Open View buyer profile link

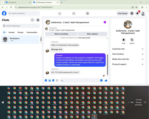[x=84, y=38]
